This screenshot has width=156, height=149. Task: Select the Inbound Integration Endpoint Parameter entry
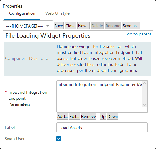point(99,84)
